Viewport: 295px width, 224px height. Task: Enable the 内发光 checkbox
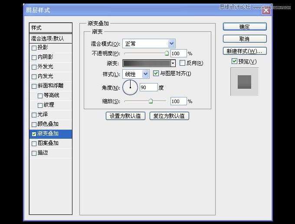click(34, 77)
